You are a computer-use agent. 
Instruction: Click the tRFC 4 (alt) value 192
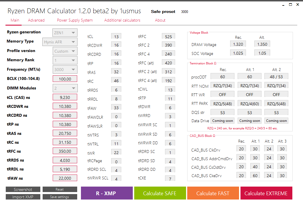pos(168,80)
